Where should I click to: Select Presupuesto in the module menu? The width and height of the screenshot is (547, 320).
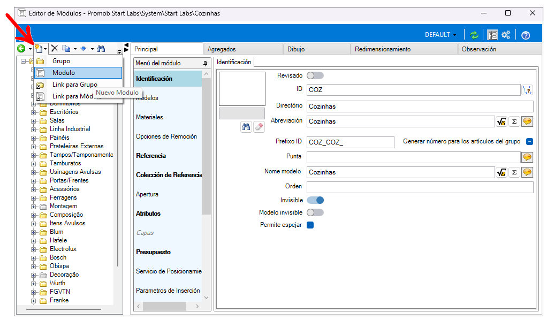click(x=153, y=252)
